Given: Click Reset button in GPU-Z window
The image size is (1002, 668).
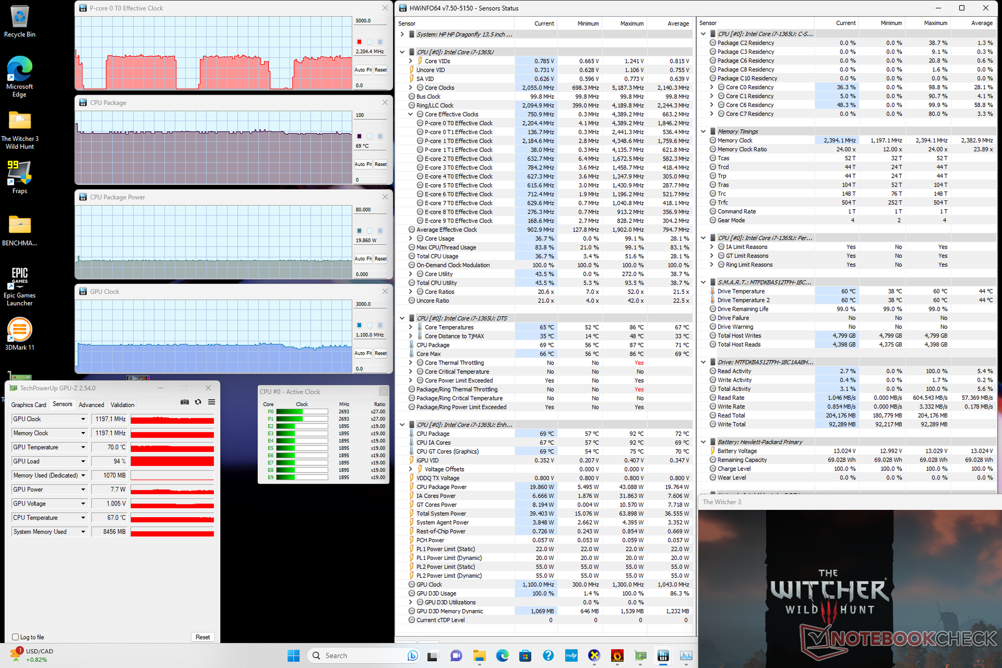Looking at the screenshot, I should (x=203, y=637).
